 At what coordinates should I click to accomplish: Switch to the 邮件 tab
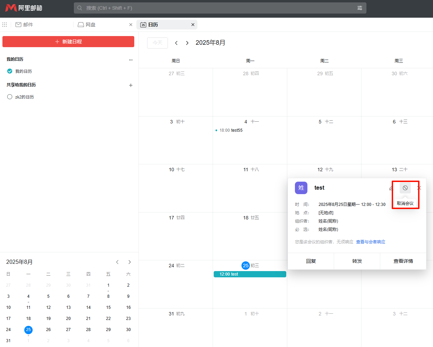[24, 25]
